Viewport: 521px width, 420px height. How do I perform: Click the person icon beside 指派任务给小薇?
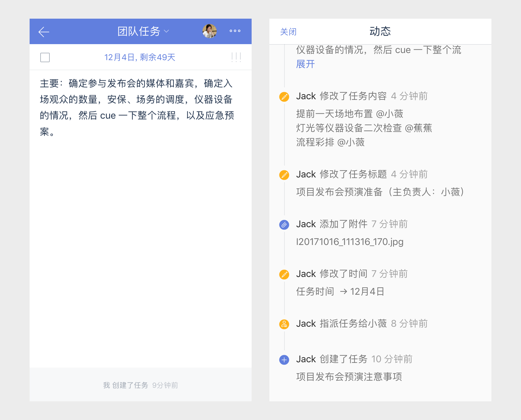pyautogui.click(x=284, y=324)
